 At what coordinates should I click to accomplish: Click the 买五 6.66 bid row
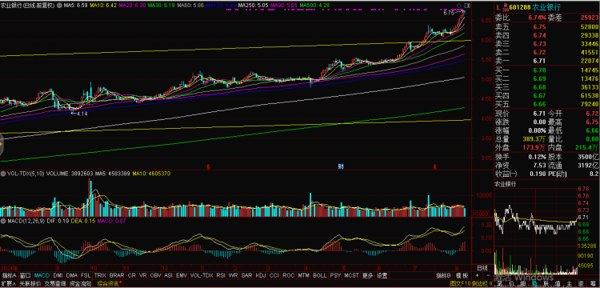coord(546,104)
